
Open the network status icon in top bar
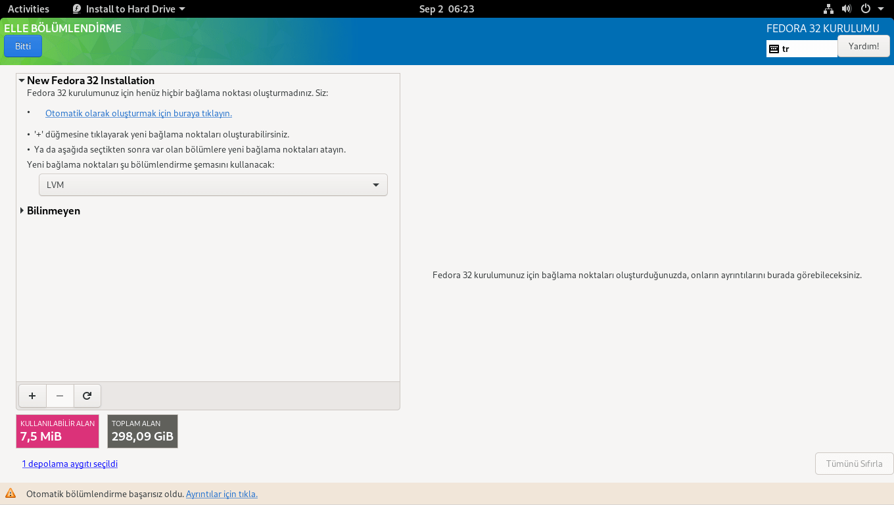(x=828, y=9)
